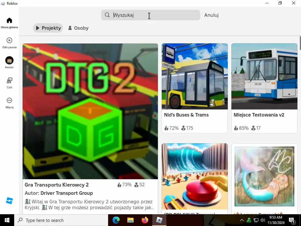Click 52 player count on Gra Transportu
This screenshot has height=226, width=301.
point(139,185)
